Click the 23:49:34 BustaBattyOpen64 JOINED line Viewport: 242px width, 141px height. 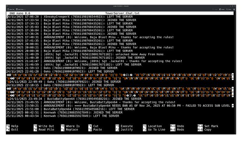(x=74, y=99)
